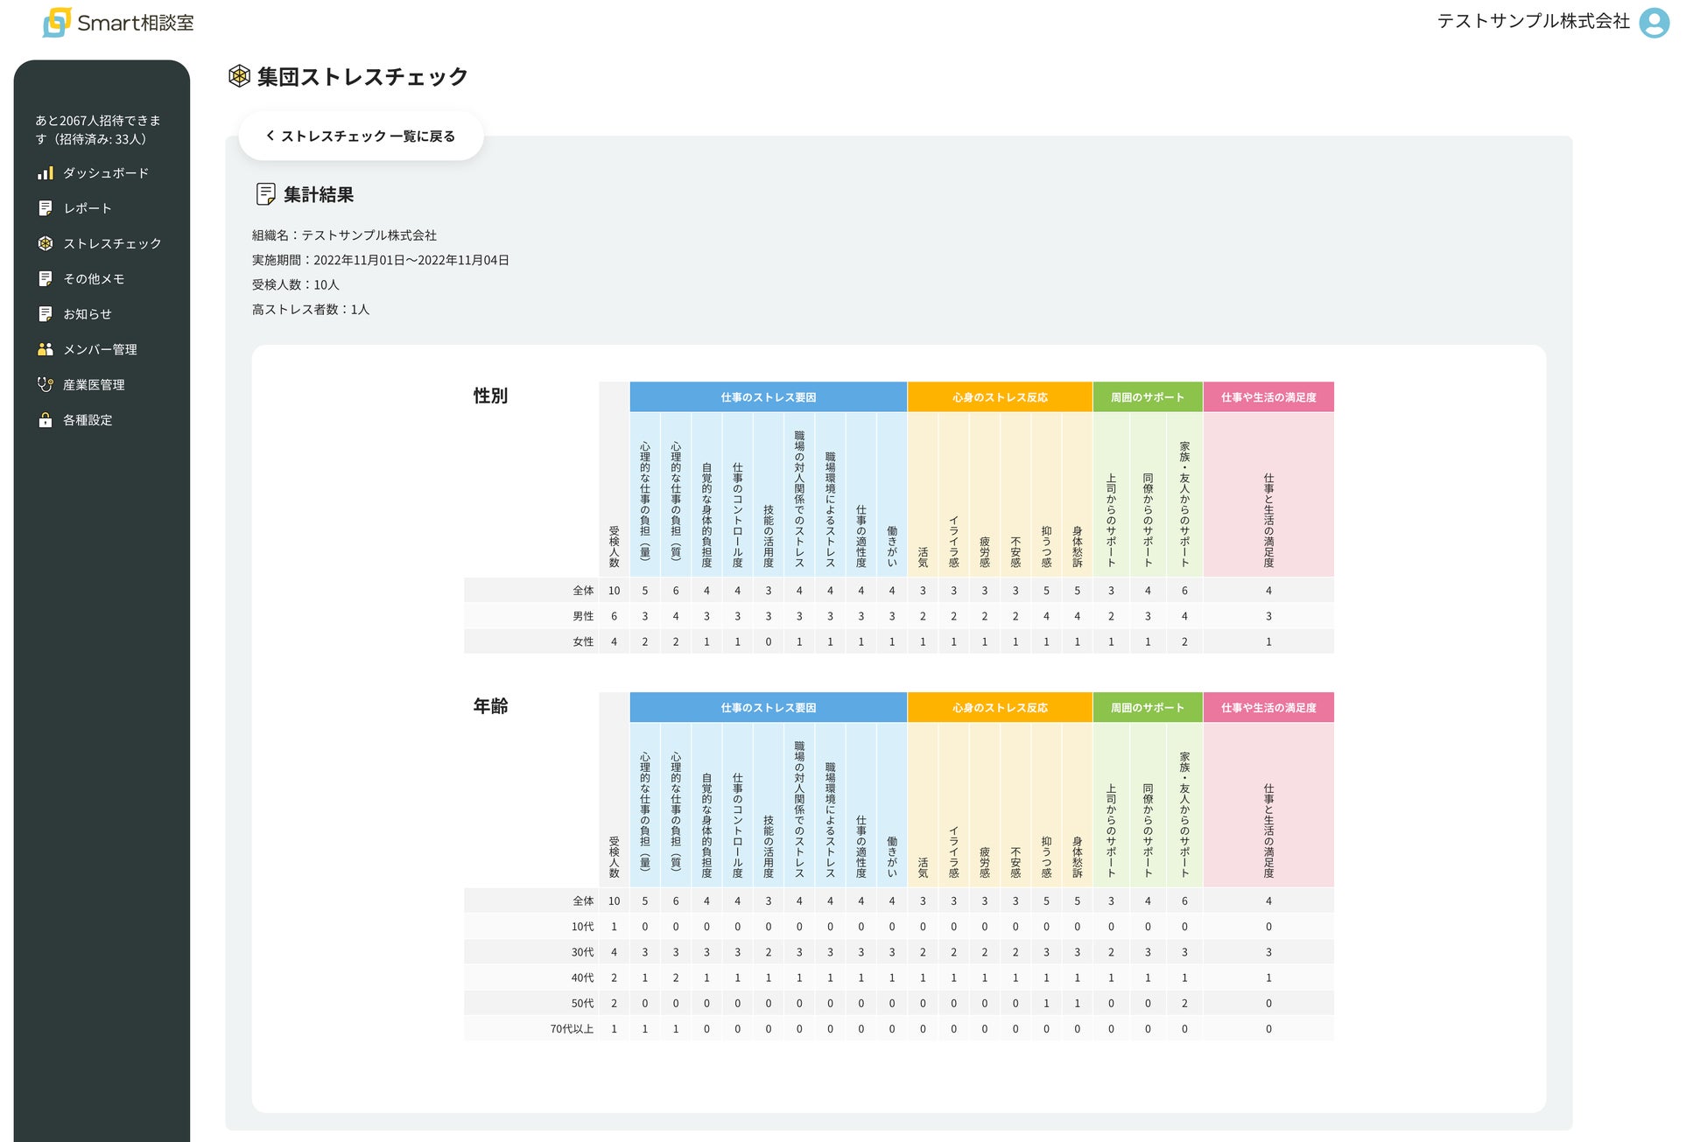Screen dimensions: 1707x1142
Task: Open the user account avatar icon
Action: coord(1654,23)
